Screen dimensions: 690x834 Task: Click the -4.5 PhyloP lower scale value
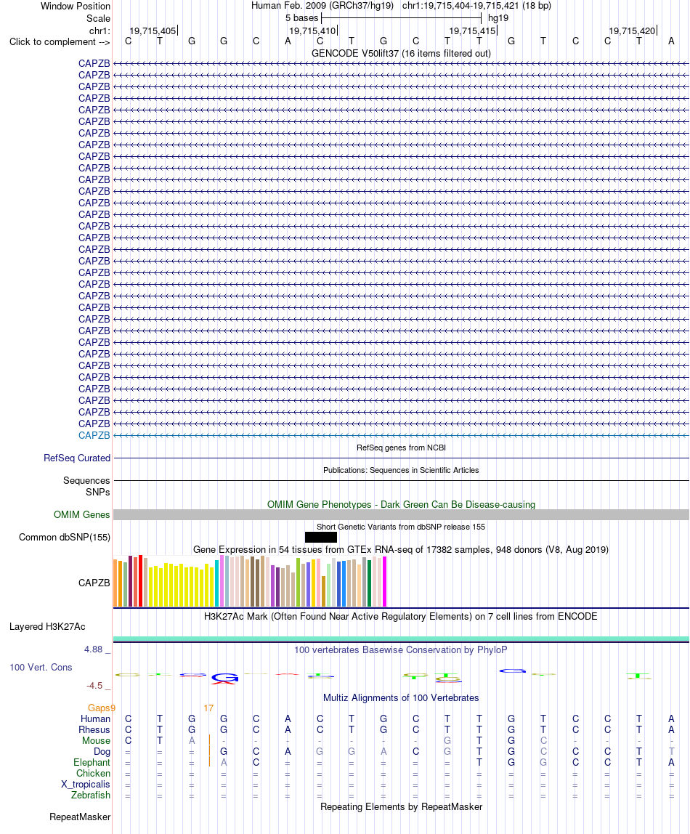click(94, 686)
